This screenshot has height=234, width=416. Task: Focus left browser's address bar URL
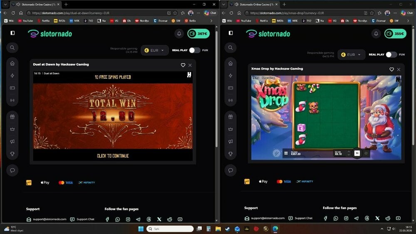(x=71, y=13)
